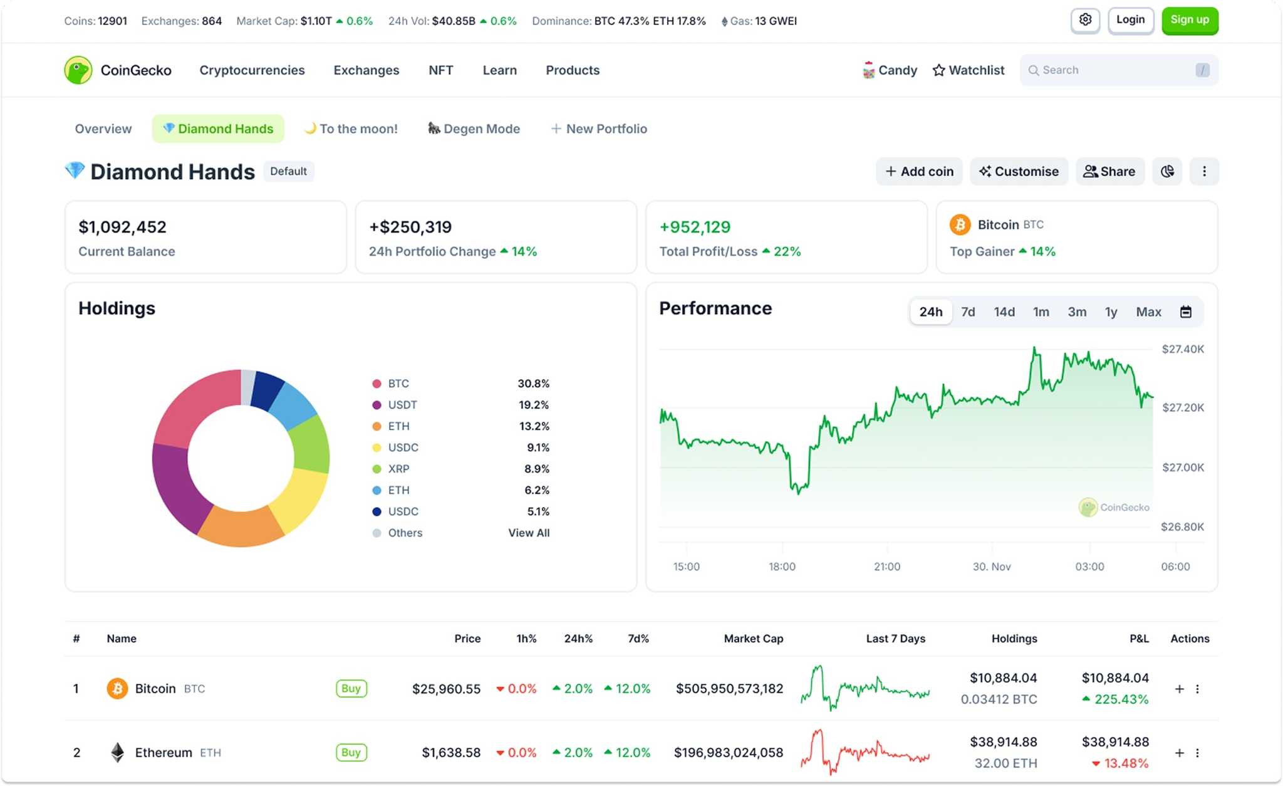Sort table by Price column header
This screenshot has width=1283, height=786.
pyautogui.click(x=467, y=638)
